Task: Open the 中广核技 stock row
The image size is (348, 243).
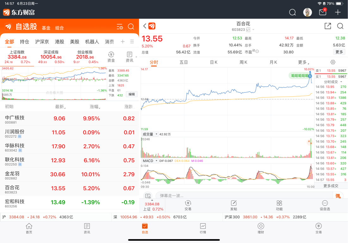Action: click(x=70, y=119)
